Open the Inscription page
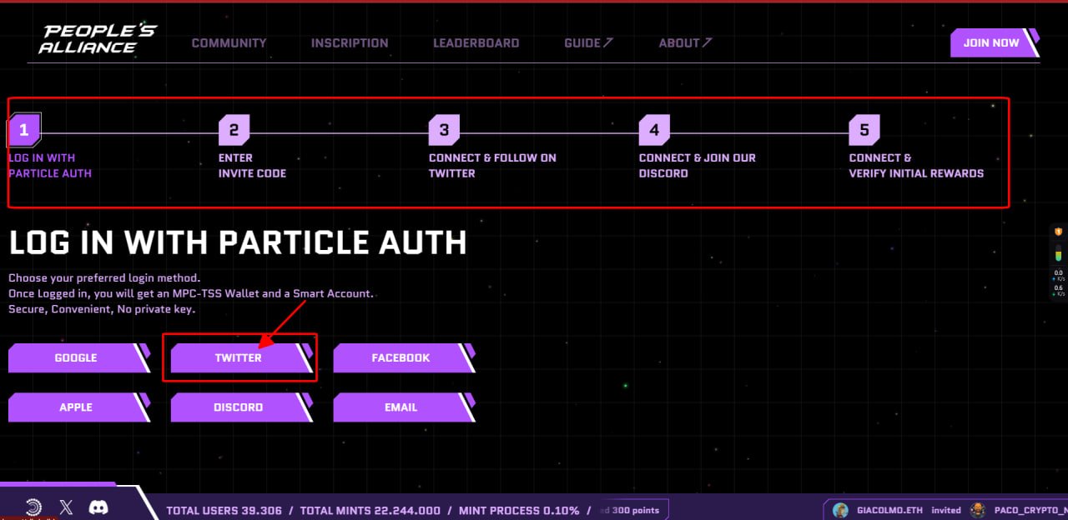This screenshot has height=520, width=1068. point(350,42)
